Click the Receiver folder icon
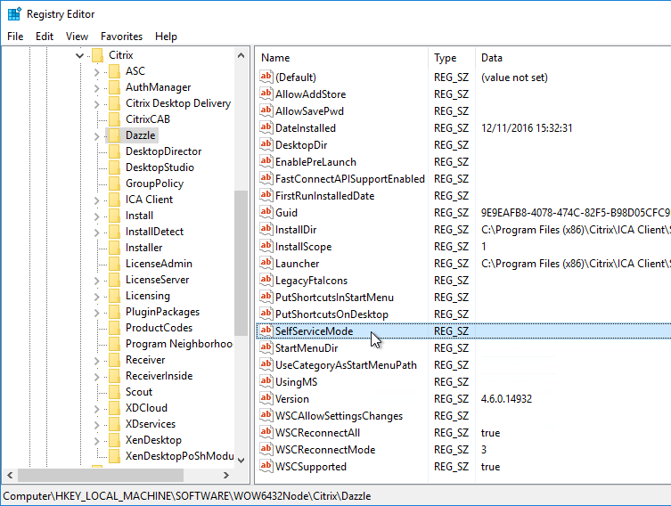Screen dimensions: 671x506 [114, 360]
